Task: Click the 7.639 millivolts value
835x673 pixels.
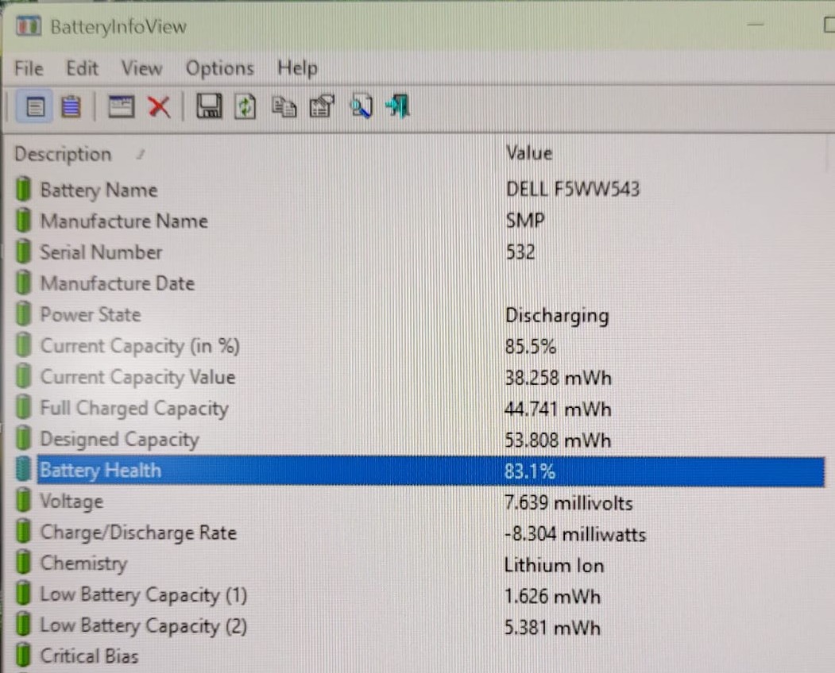Action: coord(569,502)
